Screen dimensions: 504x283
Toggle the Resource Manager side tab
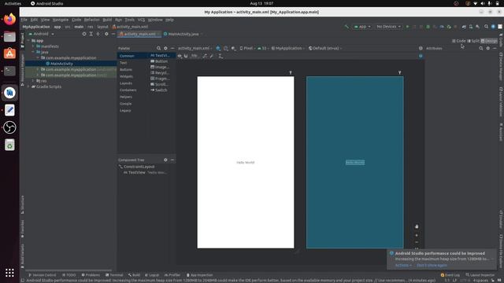point(23,70)
